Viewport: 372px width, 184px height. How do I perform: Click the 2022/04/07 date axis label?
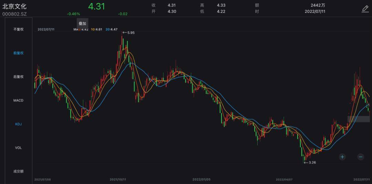(285, 180)
